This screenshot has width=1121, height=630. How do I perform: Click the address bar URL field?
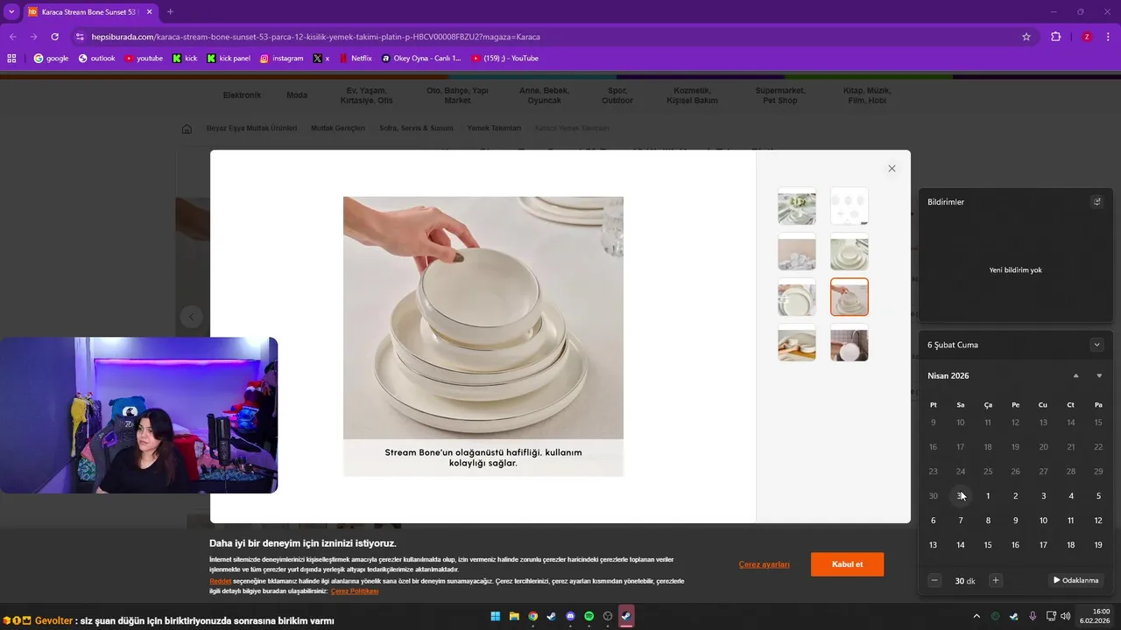(543, 37)
